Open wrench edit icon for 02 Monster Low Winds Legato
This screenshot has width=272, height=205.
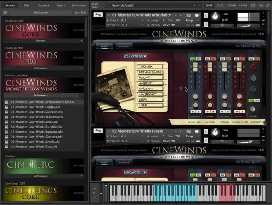[98, 131]
